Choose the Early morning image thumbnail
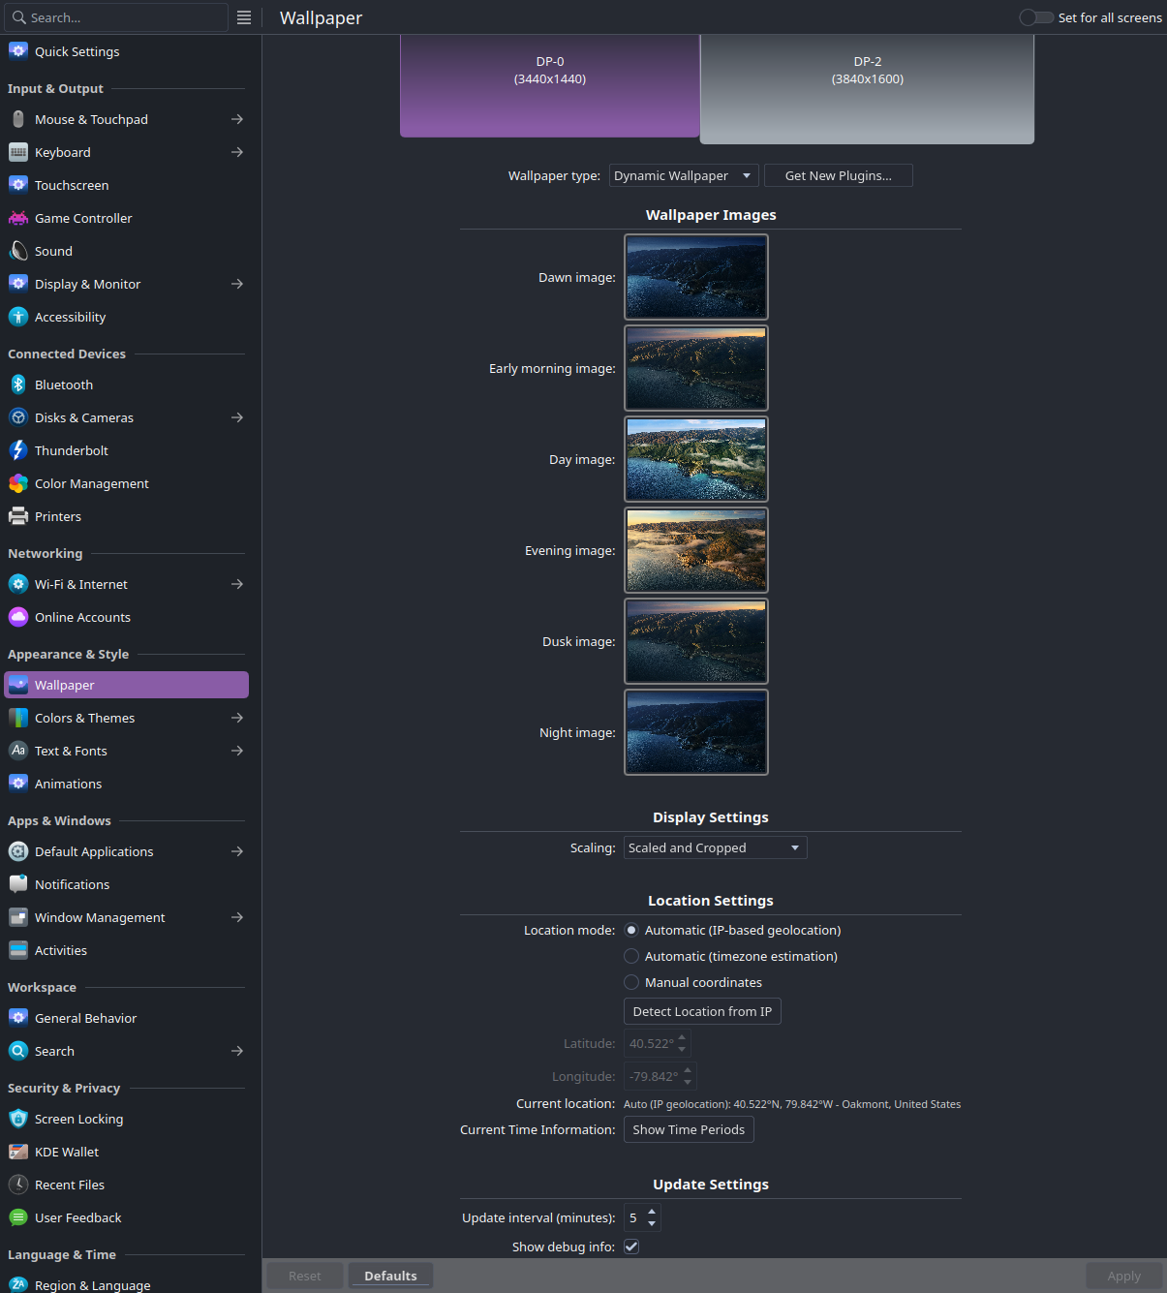Screen dimensions: 1167x1293 coord(696,368)
